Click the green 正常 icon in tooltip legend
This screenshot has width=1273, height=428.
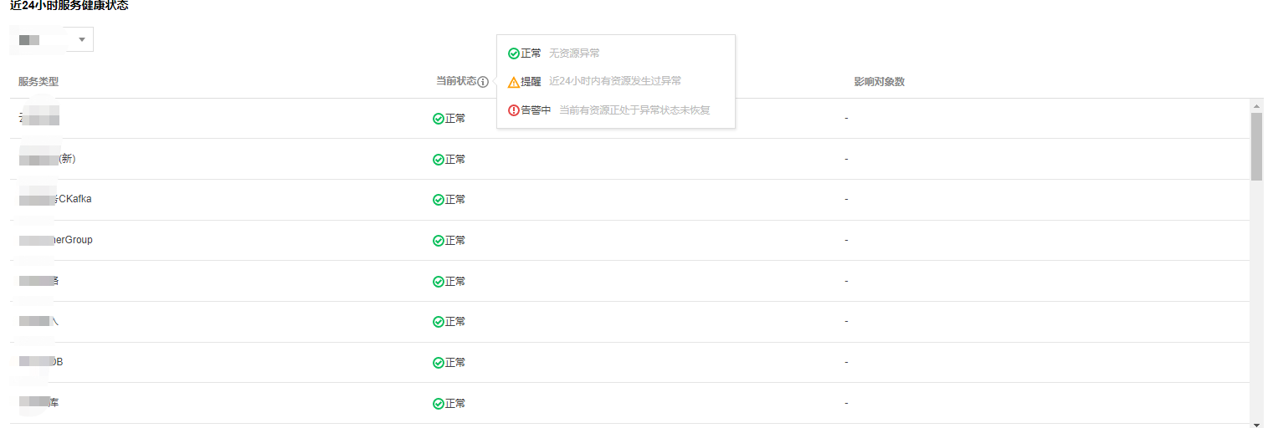tap(514, 53)
